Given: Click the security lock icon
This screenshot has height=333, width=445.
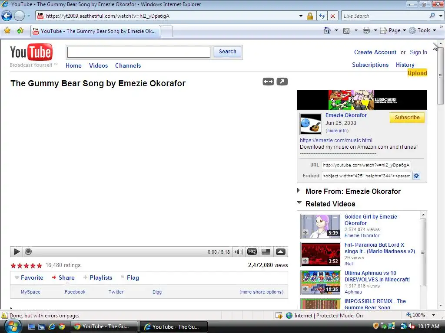Looking at the screenshot, I should 310,16.
